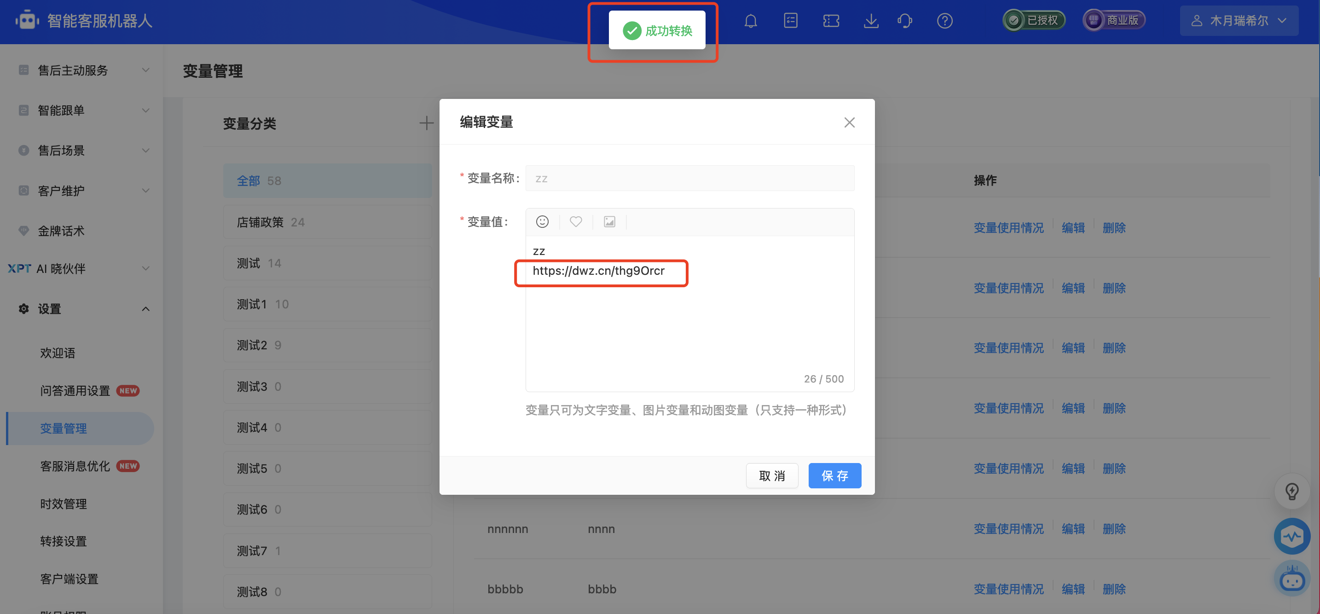Open the blue shield monitor floating button
This screenshot has height=614, width=1320.
pyautogui.click(x=1292, y=536)
